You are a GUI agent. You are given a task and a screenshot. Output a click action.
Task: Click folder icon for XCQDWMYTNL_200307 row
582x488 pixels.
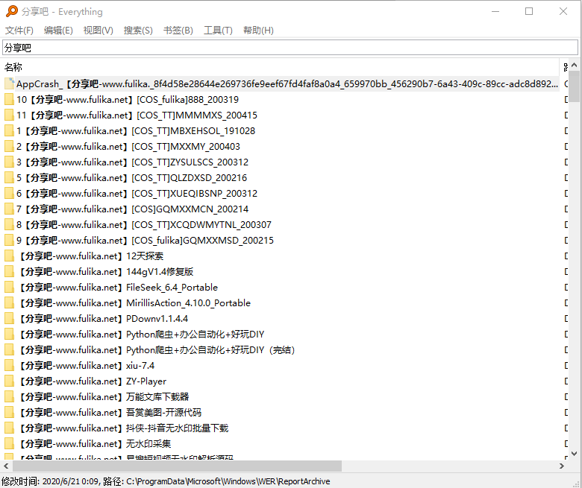pos(9,224)
